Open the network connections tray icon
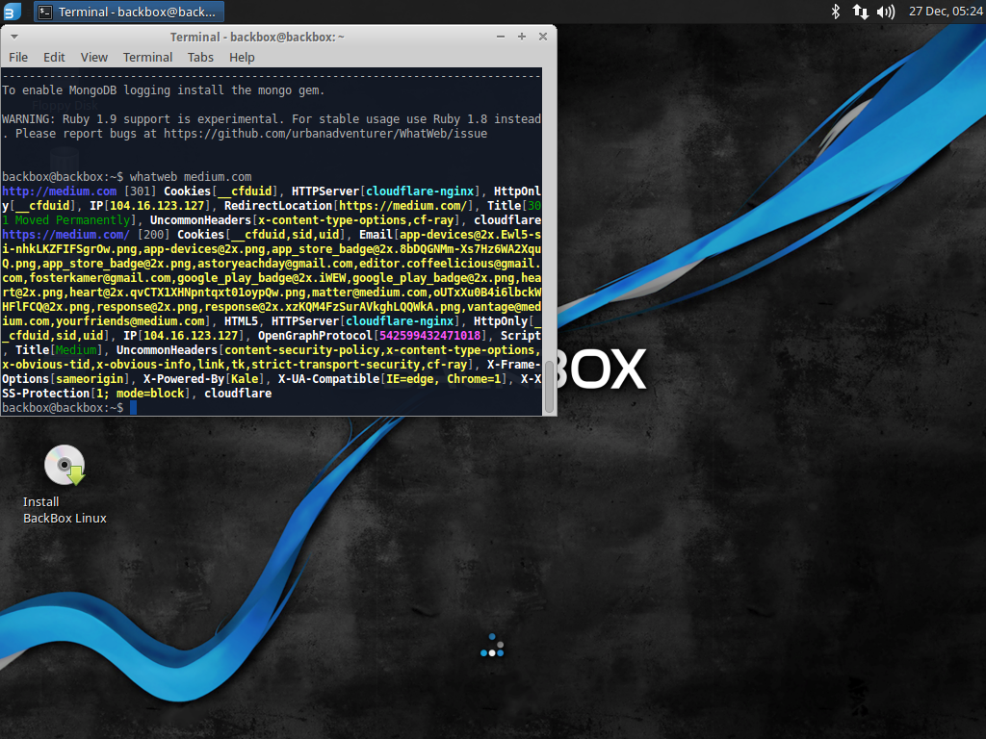The width and height of the screenshot is (986, 739). (860, 12)
